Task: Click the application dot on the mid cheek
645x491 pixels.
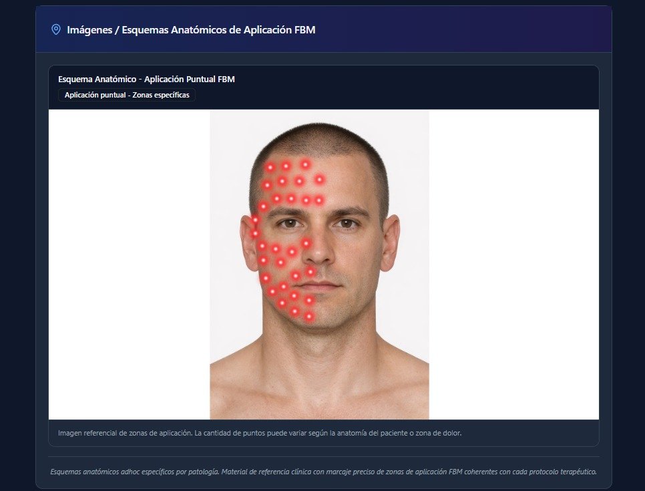Action: (280, 262)
